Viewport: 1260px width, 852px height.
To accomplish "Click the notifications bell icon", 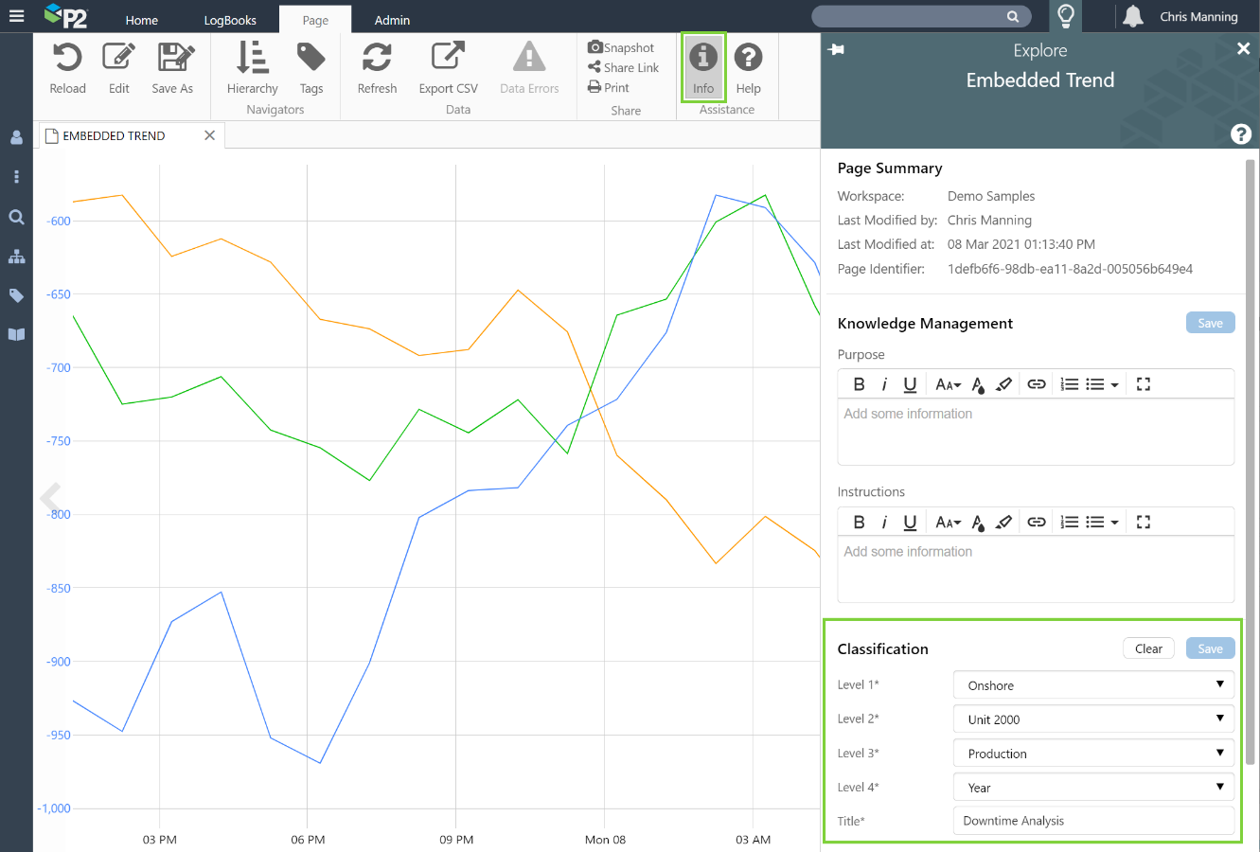I will 1132,16.
